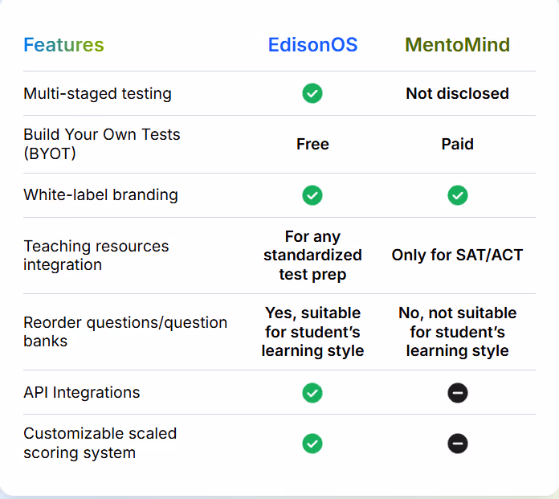This screenshot has width=559, height=499.
Task: Click MentoMind black minus icon for API Integrations
Action: [457, 393]
